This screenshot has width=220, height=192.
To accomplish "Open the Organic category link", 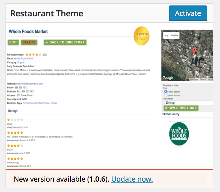I will (x=21, y=62).
